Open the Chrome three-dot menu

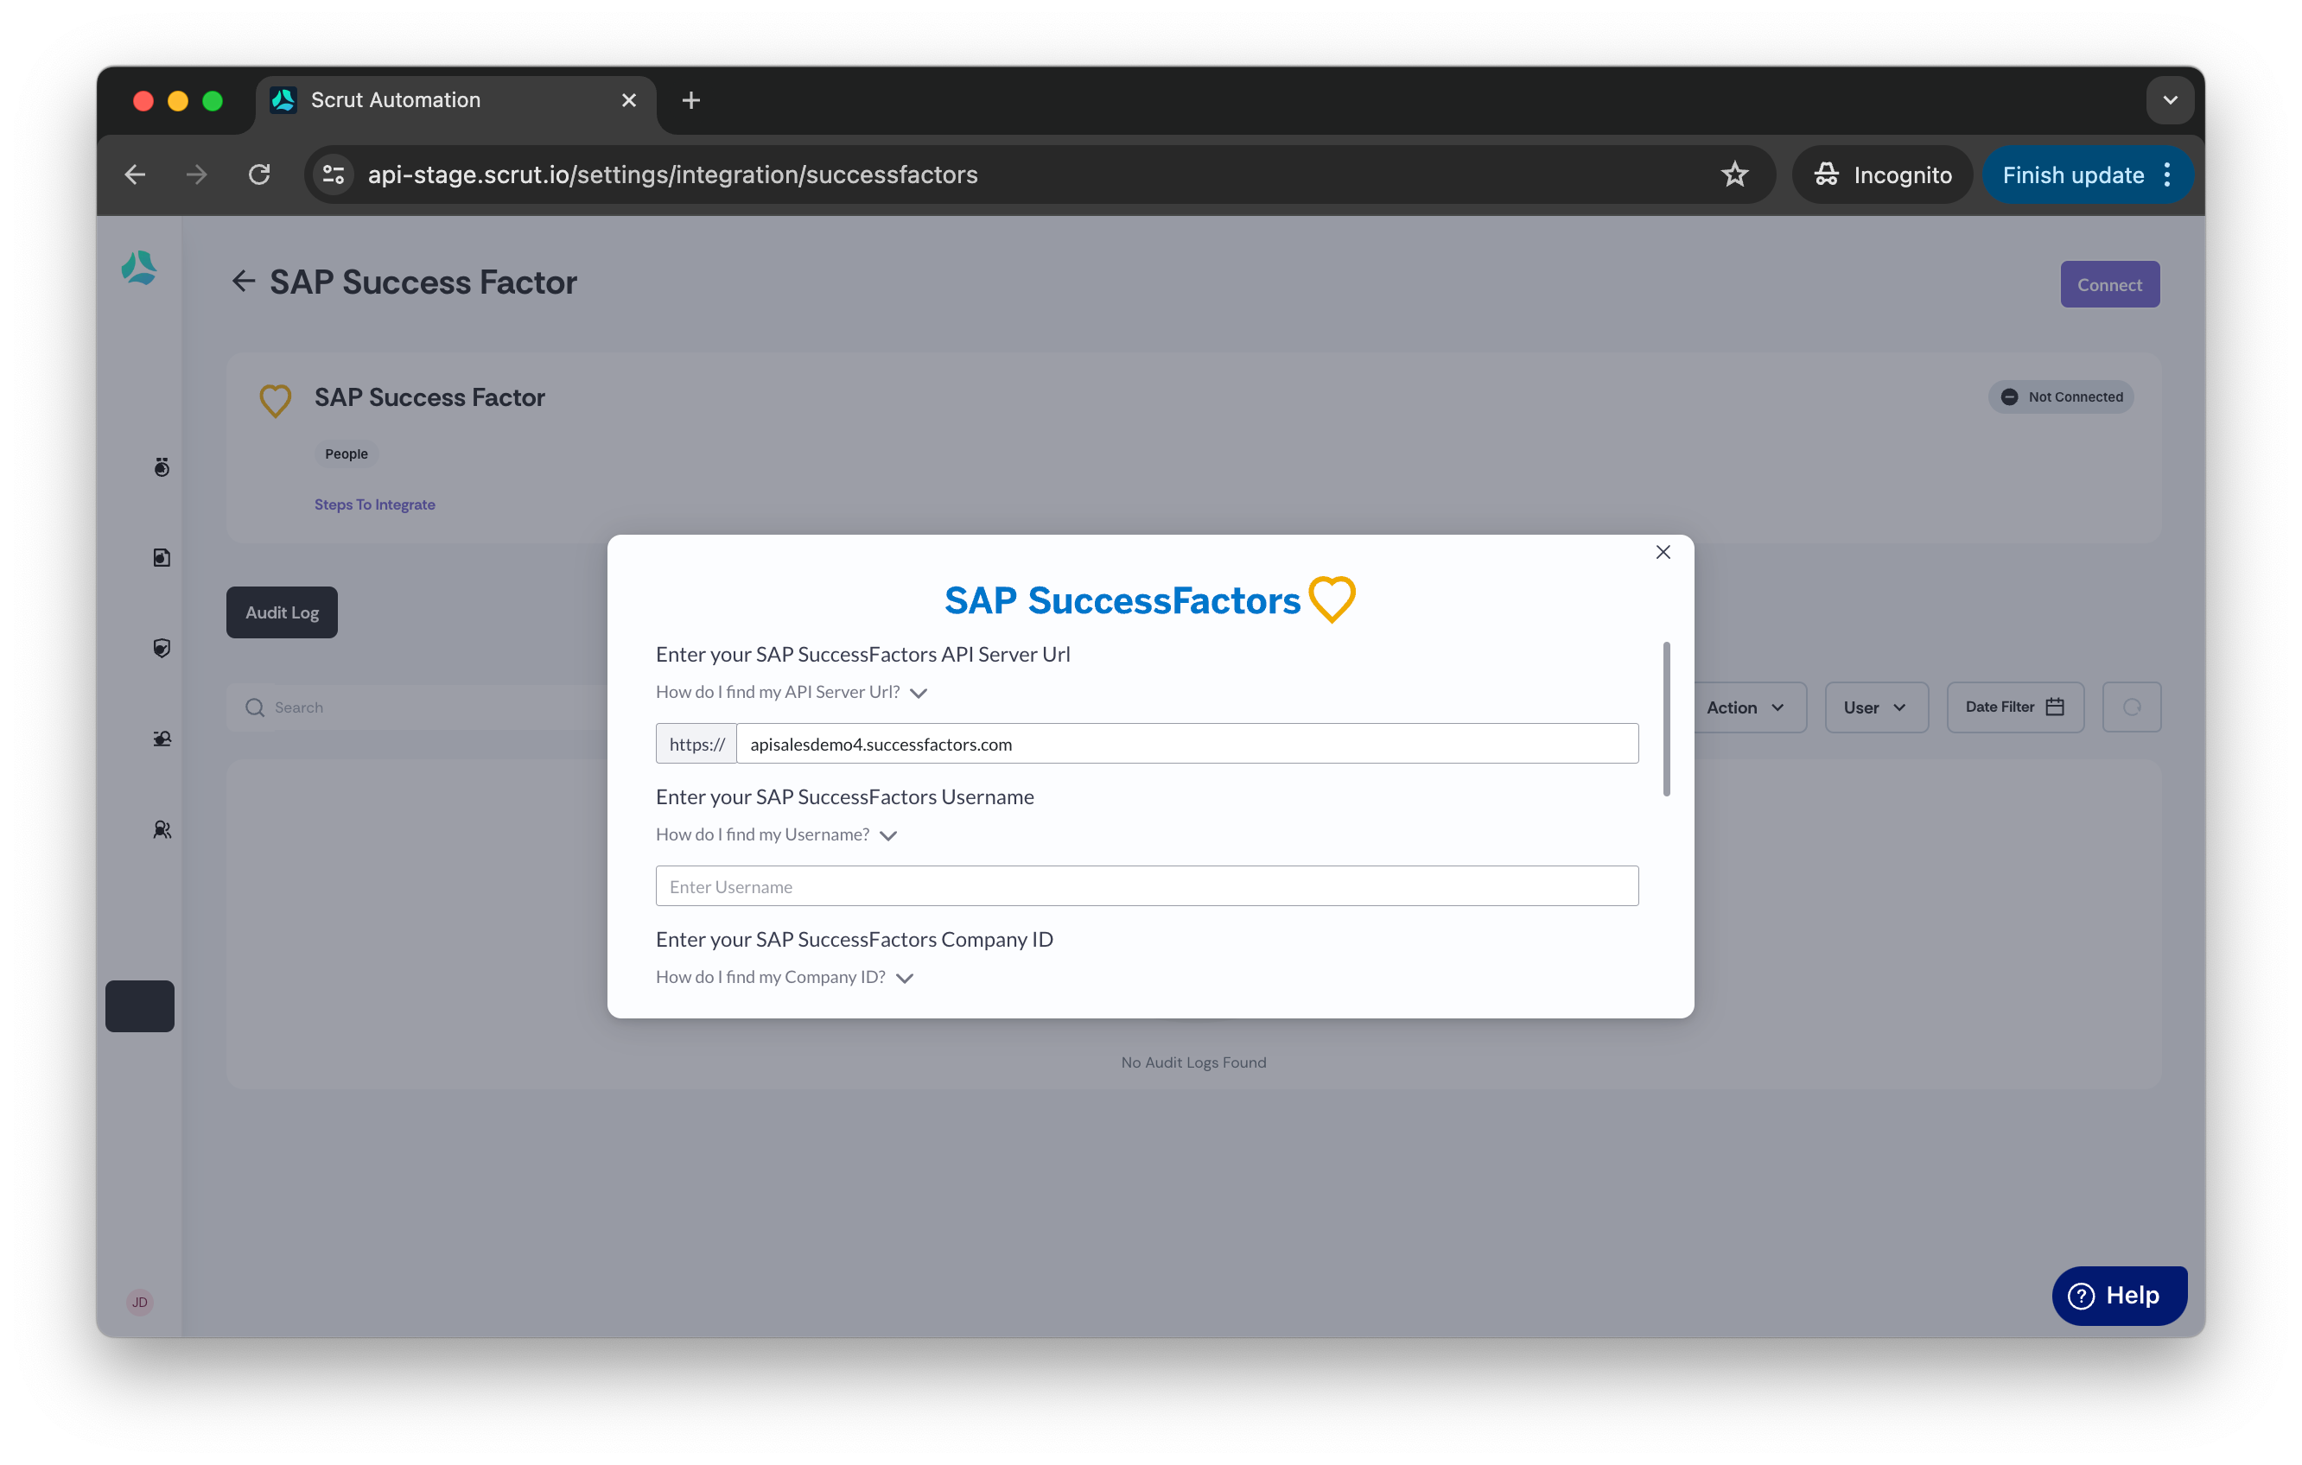[2167, 174]
